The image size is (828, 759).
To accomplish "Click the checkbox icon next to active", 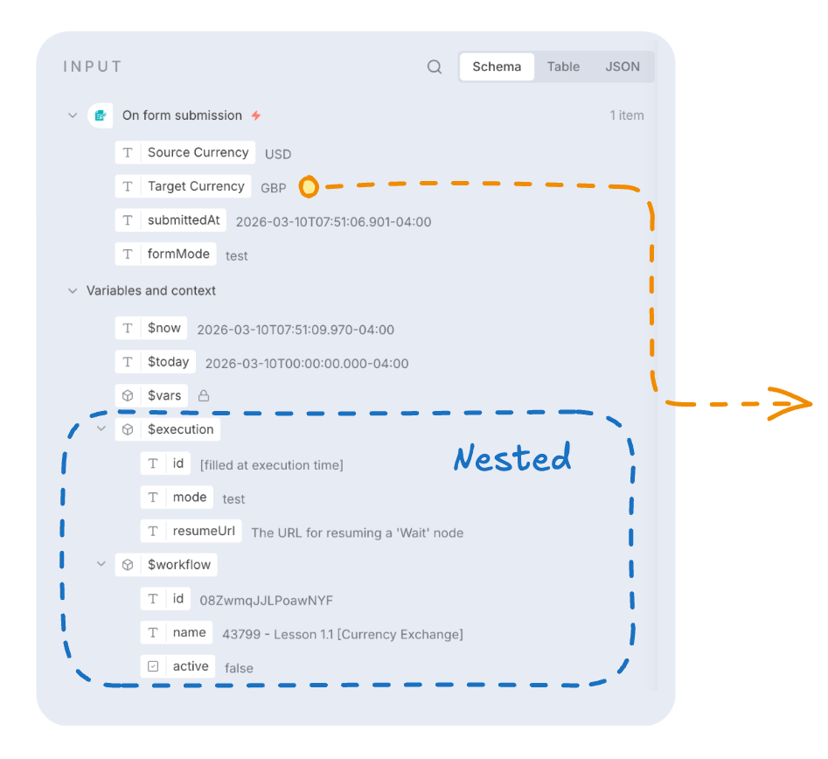I will [x=153, y=666].
